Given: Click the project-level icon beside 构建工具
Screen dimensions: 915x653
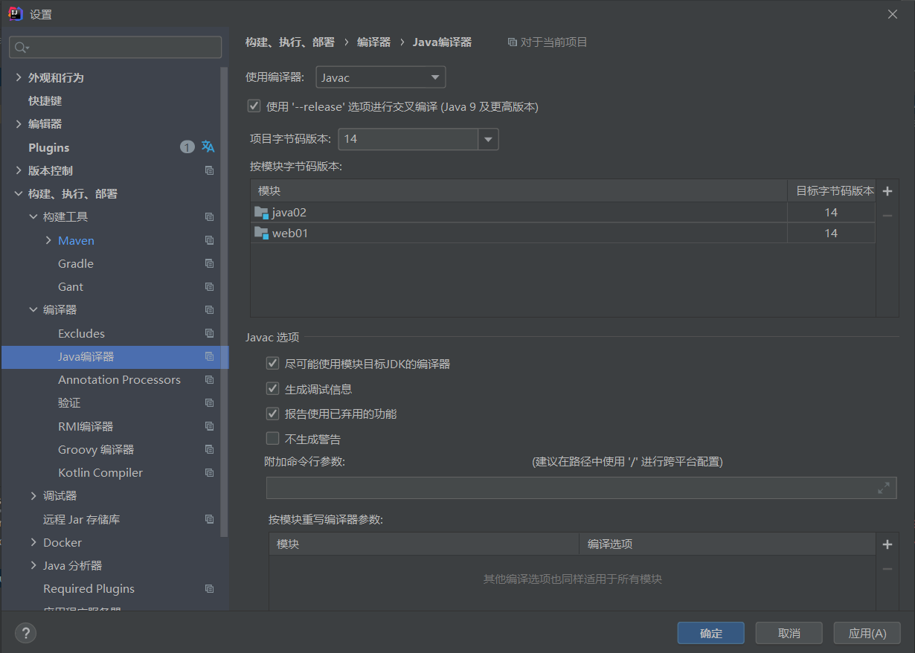Looking at the screenshot, I should point(209,217).
